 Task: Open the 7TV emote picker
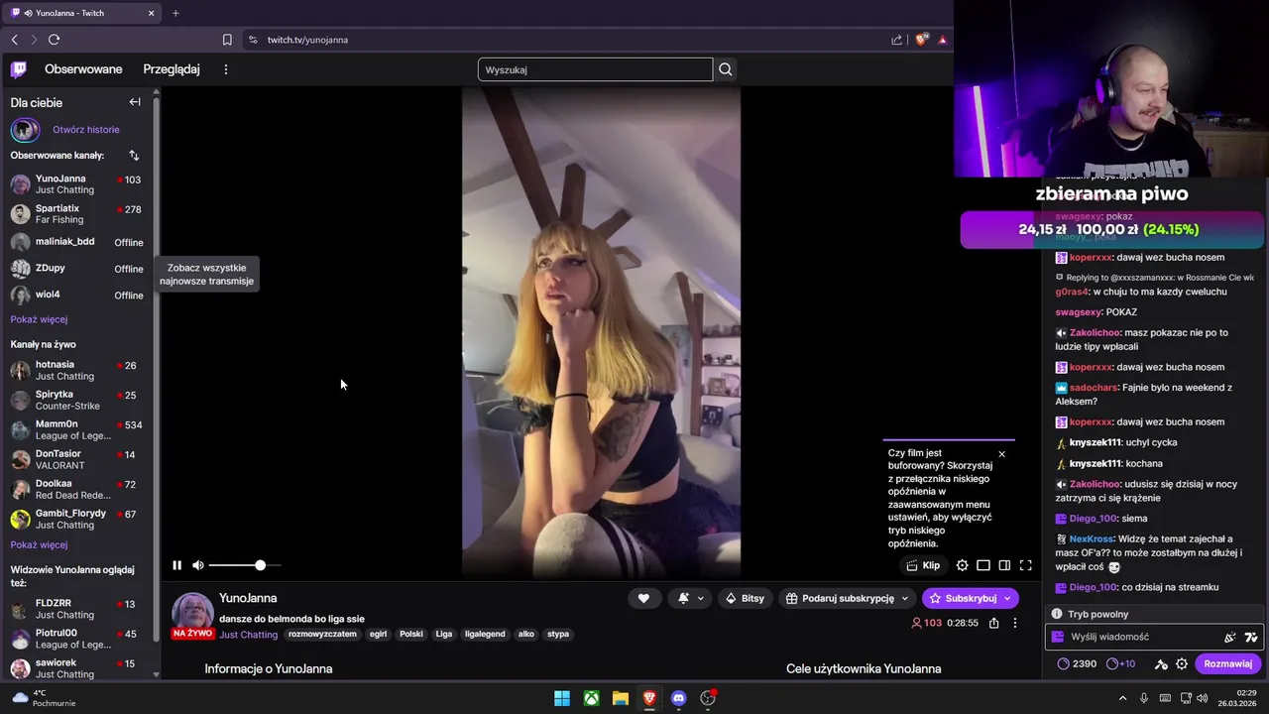pos(1251,637)
